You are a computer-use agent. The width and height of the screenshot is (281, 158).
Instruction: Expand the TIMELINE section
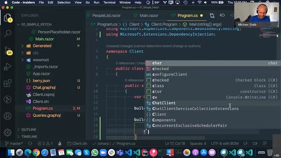29,136
